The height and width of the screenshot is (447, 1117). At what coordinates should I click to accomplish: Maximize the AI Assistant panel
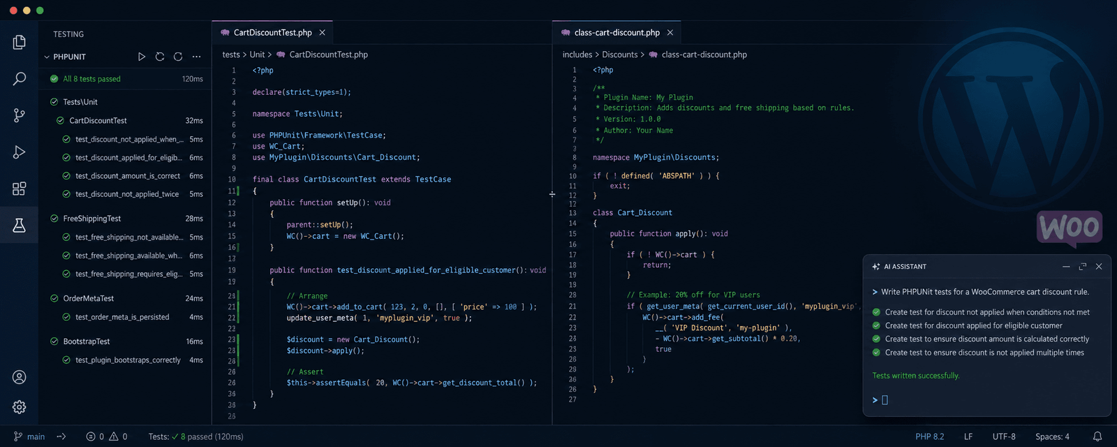click(x=1083, y=267)
